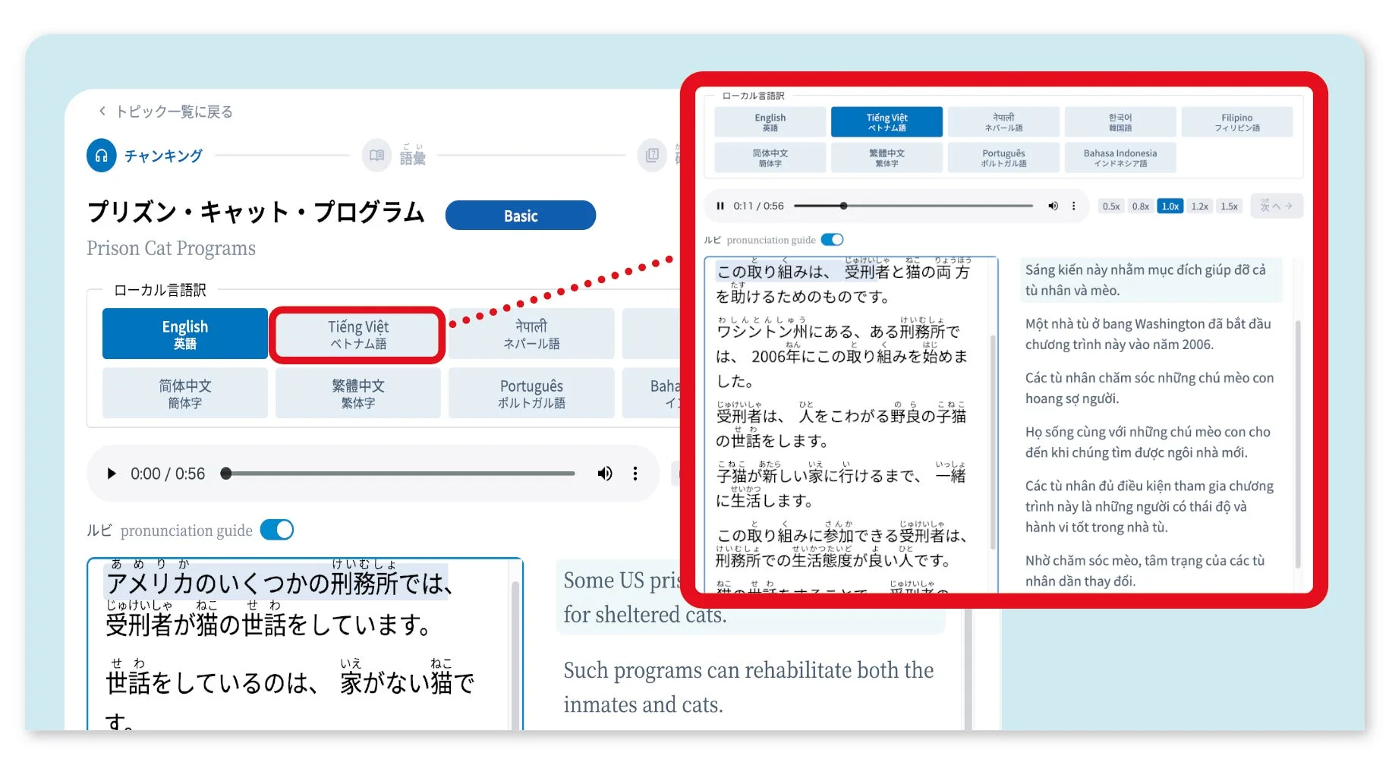Select Português in the zoomed panel
The image size is (1392, 762).
pos(1003,158)
